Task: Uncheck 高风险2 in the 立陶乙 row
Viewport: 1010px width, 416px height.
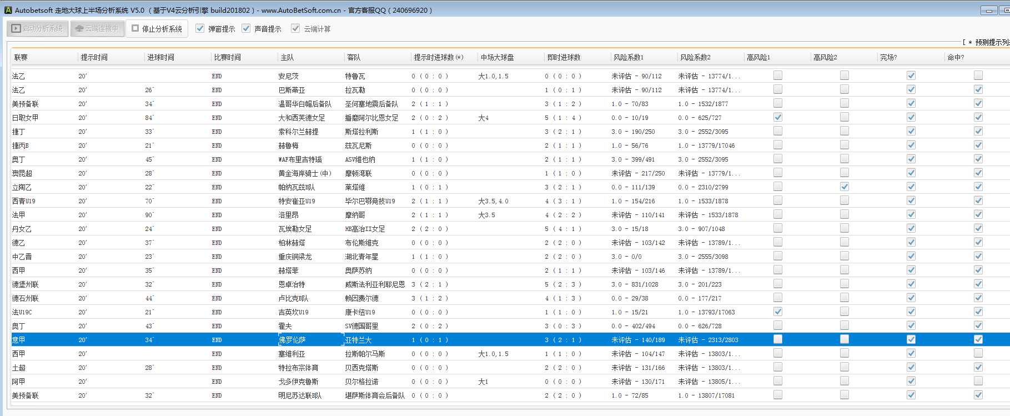Action: (845, 187)
